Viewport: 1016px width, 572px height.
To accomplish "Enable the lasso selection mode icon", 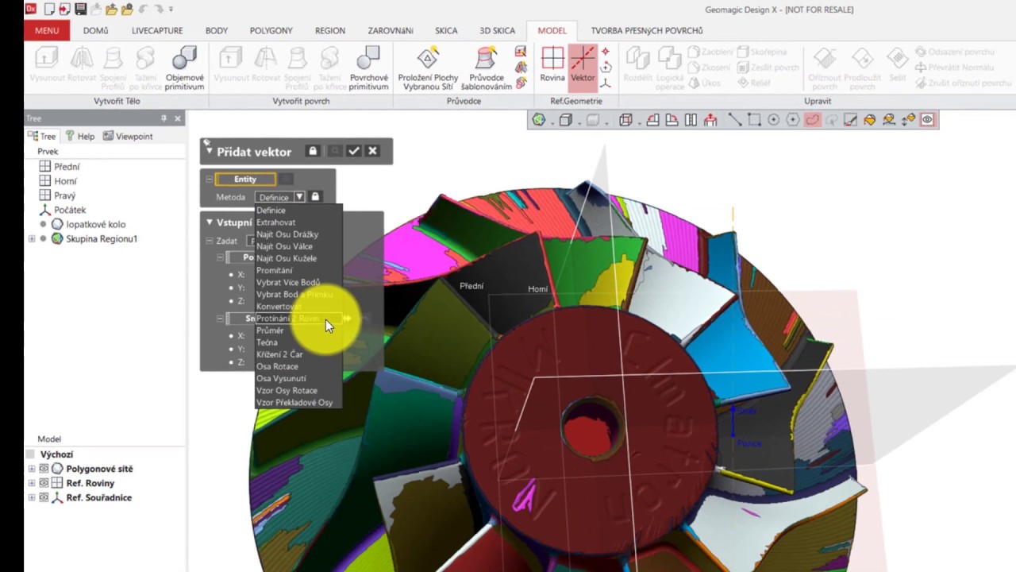I will tap(811, 119).
